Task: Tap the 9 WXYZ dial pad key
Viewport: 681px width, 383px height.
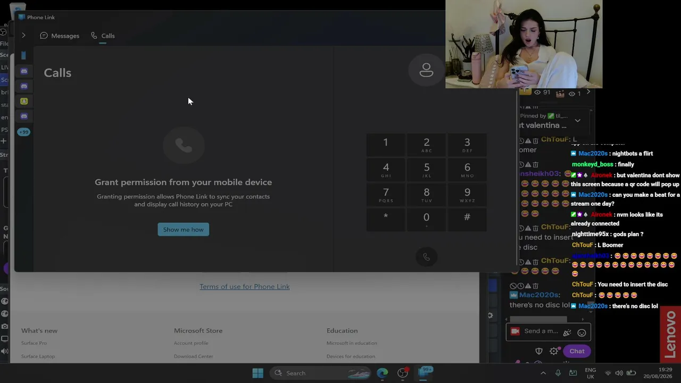Action: 467,195
